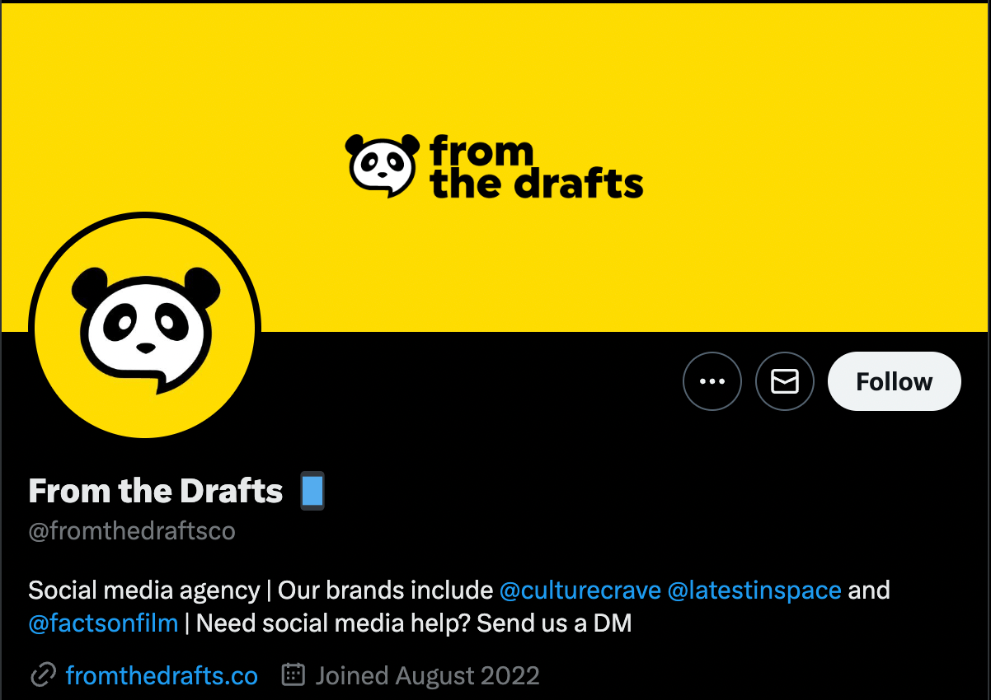Click the 'From the Drafts' display name
This screenshot has height=700, width=991.
click(156, 491)
